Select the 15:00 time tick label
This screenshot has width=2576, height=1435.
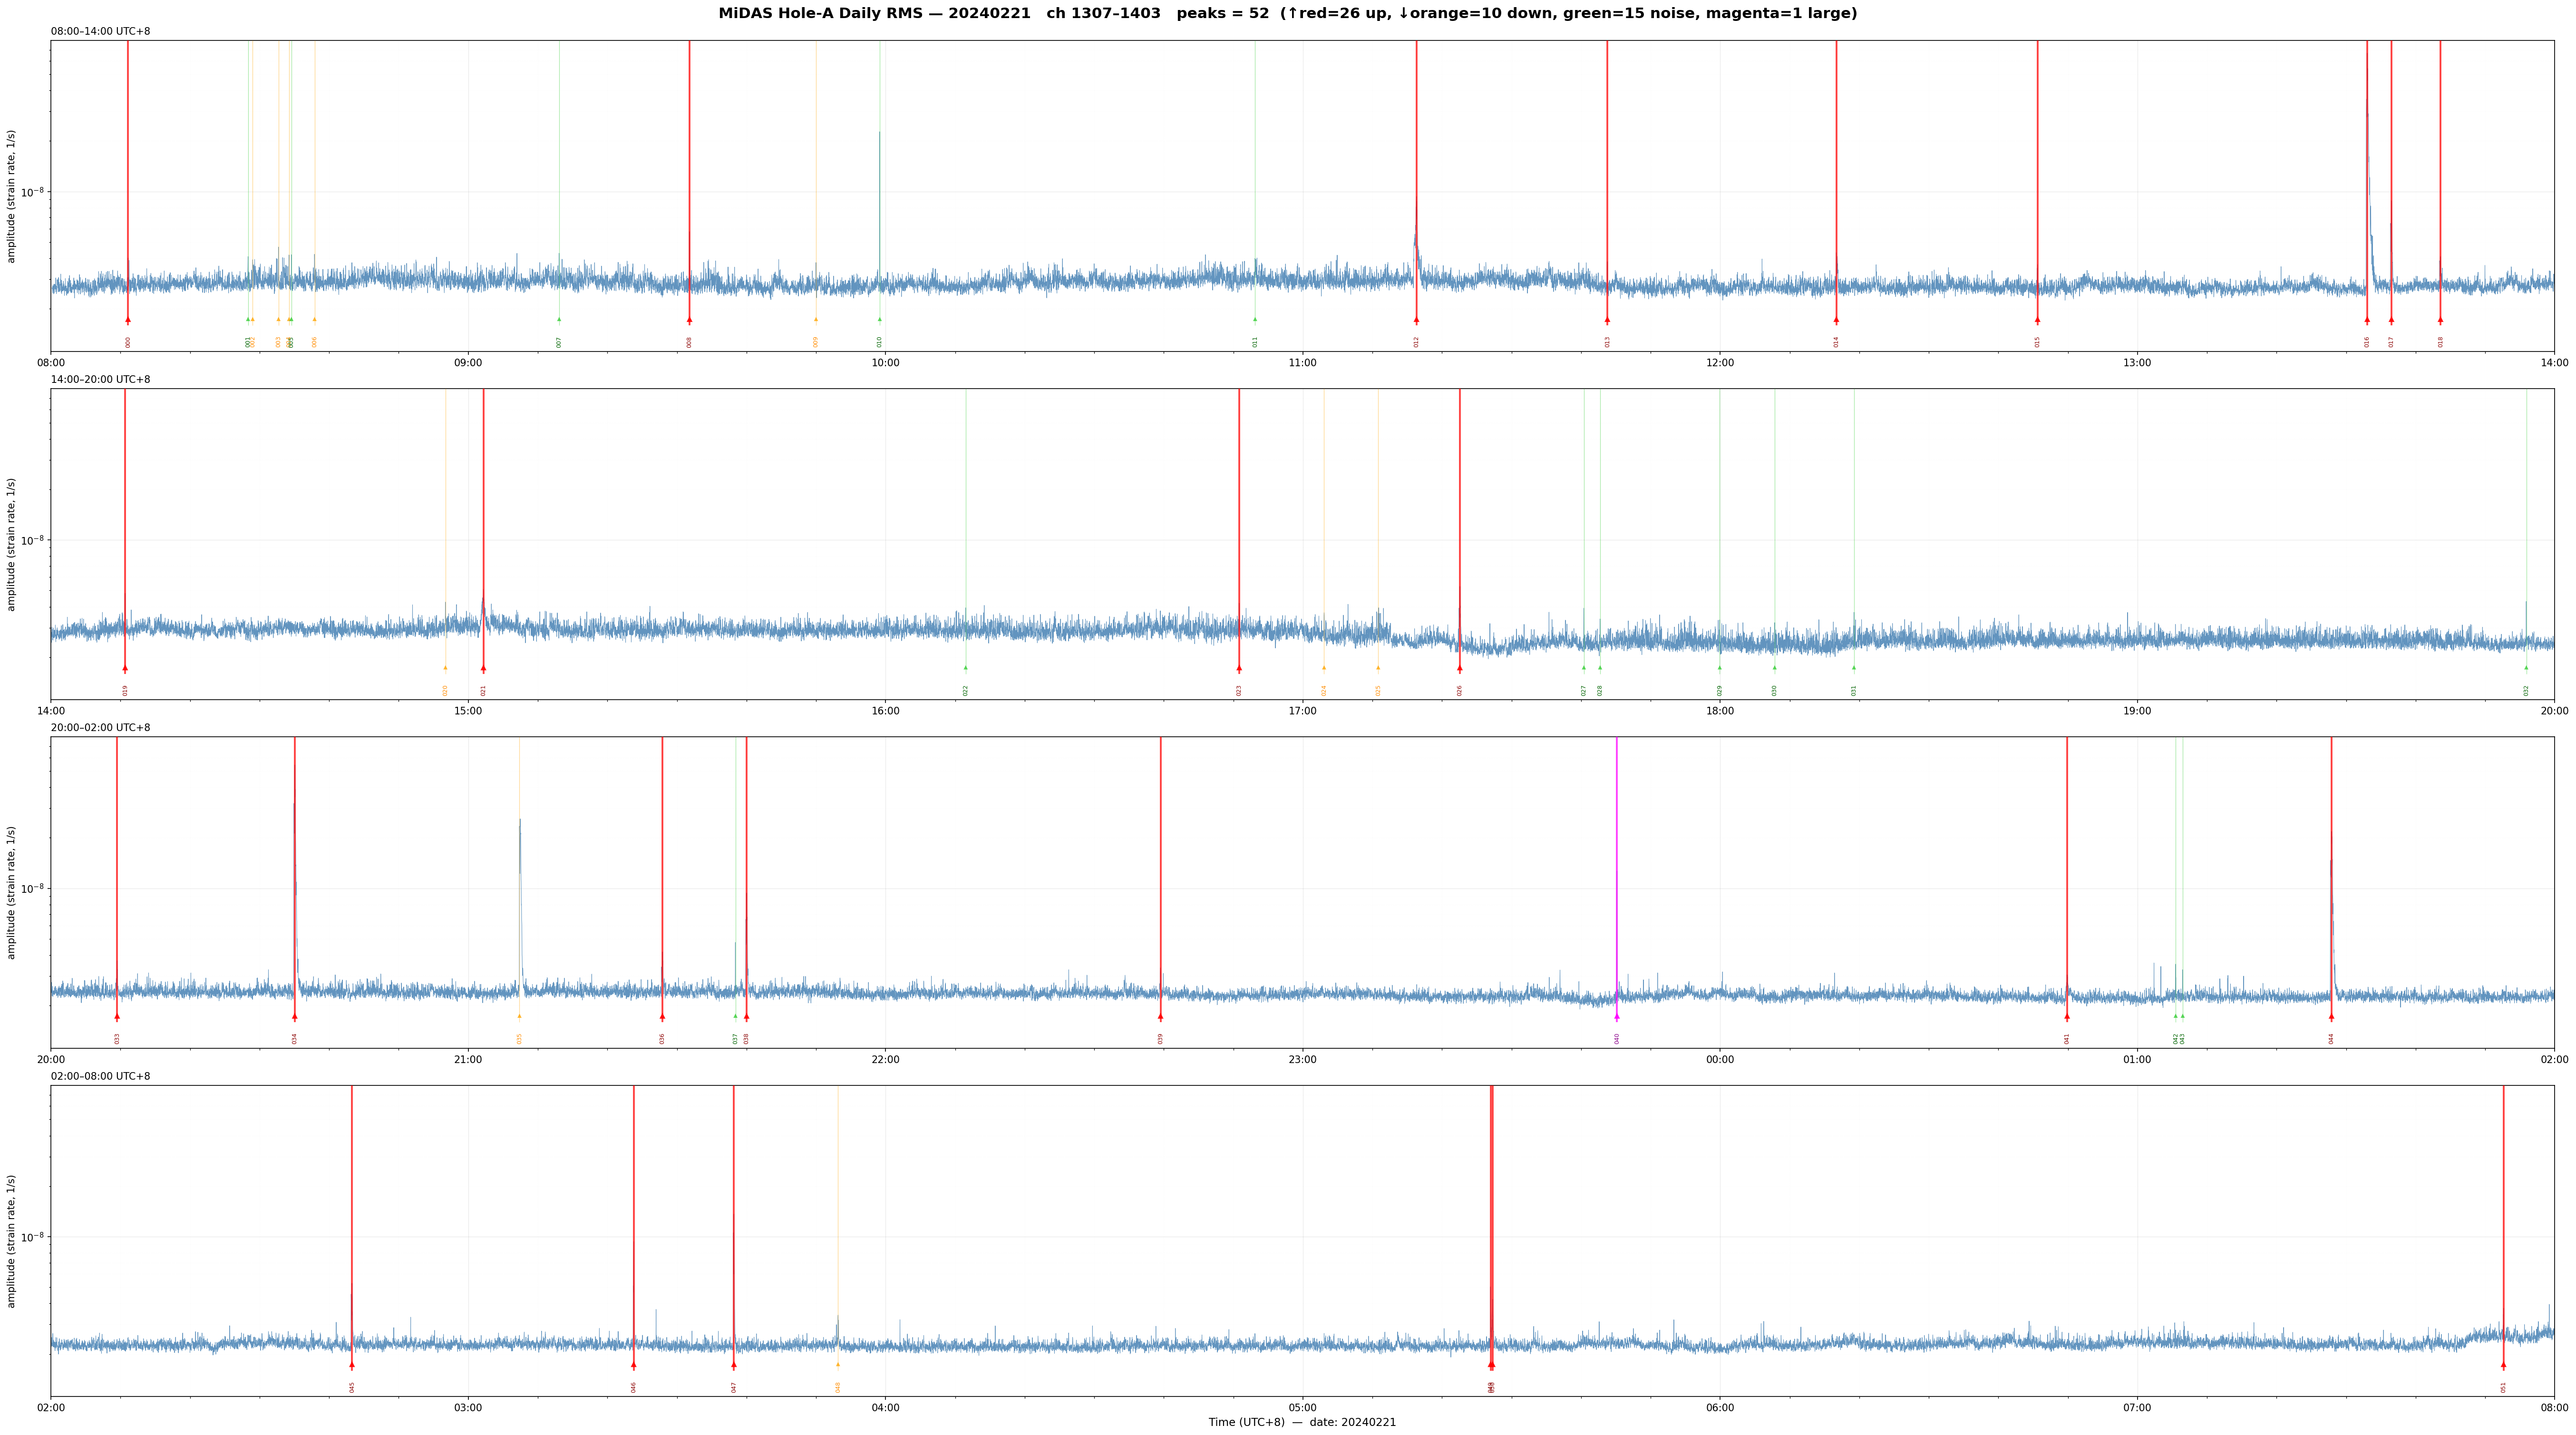[x=468, y=711]
